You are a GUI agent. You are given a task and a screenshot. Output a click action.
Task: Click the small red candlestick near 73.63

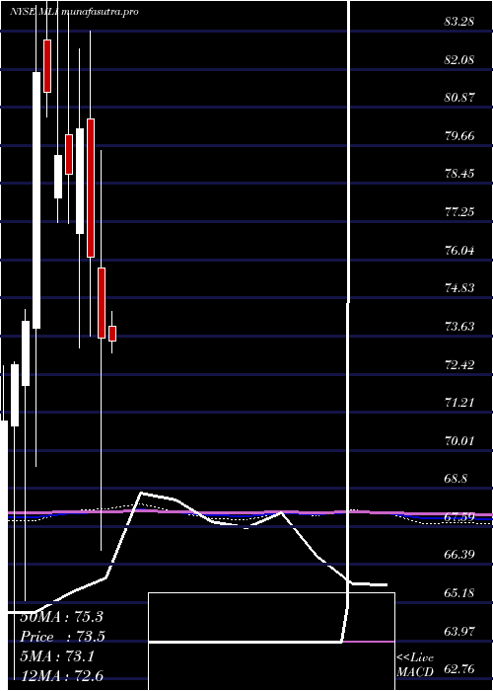click(x=112, y=334)
